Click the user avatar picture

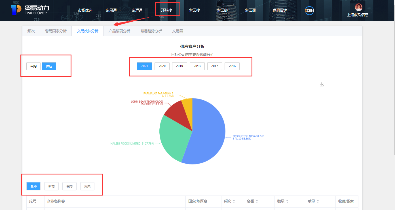(x=359, y=7)
